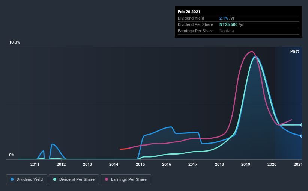This screenshot has width=308, height=191.
Task: Select the 2020 x-axis label
Action: 272,164
